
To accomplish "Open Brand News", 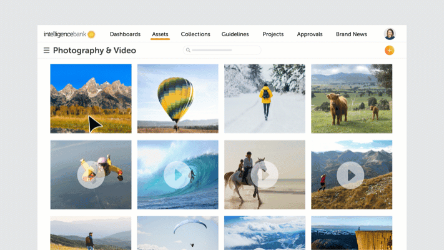I will (352, 34).
